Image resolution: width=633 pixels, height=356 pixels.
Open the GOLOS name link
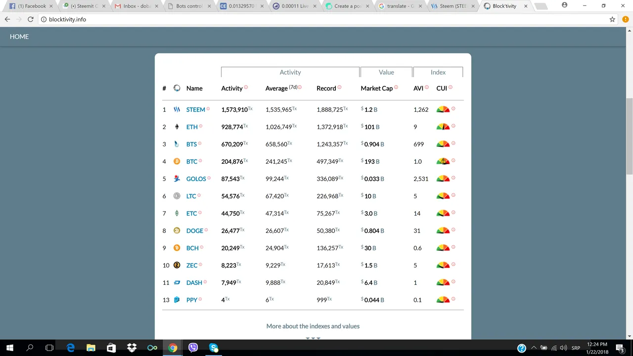pos(196,179)
